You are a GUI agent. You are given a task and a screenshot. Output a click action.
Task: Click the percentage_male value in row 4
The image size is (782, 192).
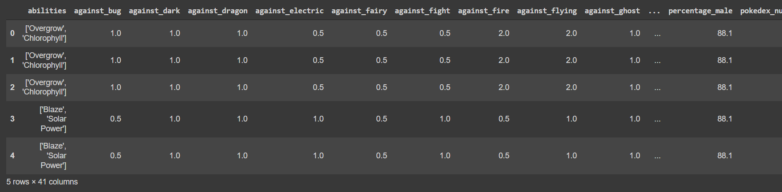point(725,156)
